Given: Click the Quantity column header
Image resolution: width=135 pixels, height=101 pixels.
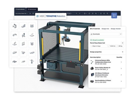Looking at the screenshot, I should (119, 57).
